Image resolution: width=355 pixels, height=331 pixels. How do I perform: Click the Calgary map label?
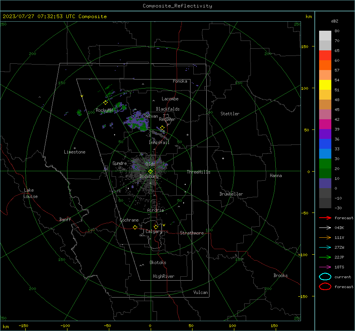pos(154,231)
